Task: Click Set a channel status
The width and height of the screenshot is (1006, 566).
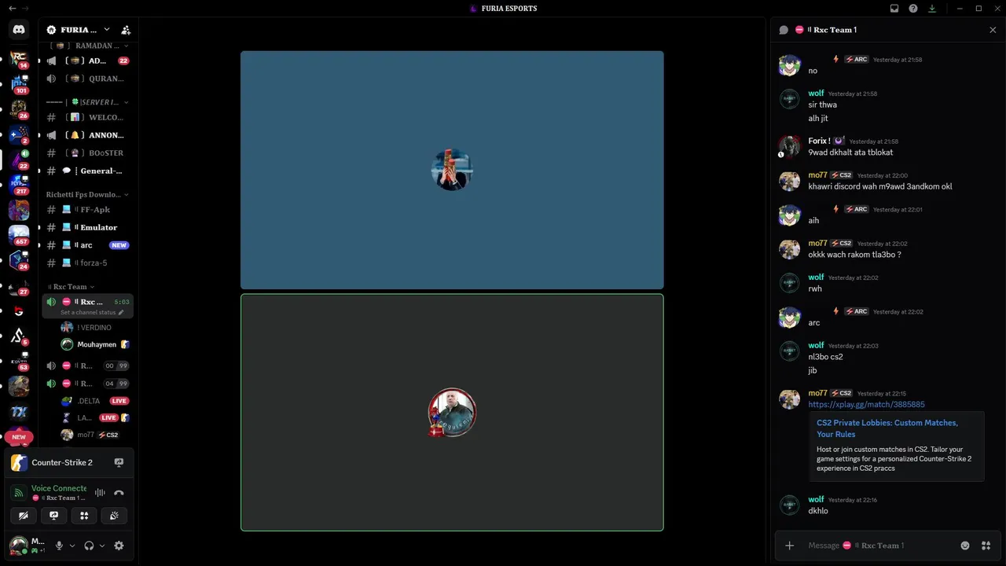Action: [x=88, y=313]
